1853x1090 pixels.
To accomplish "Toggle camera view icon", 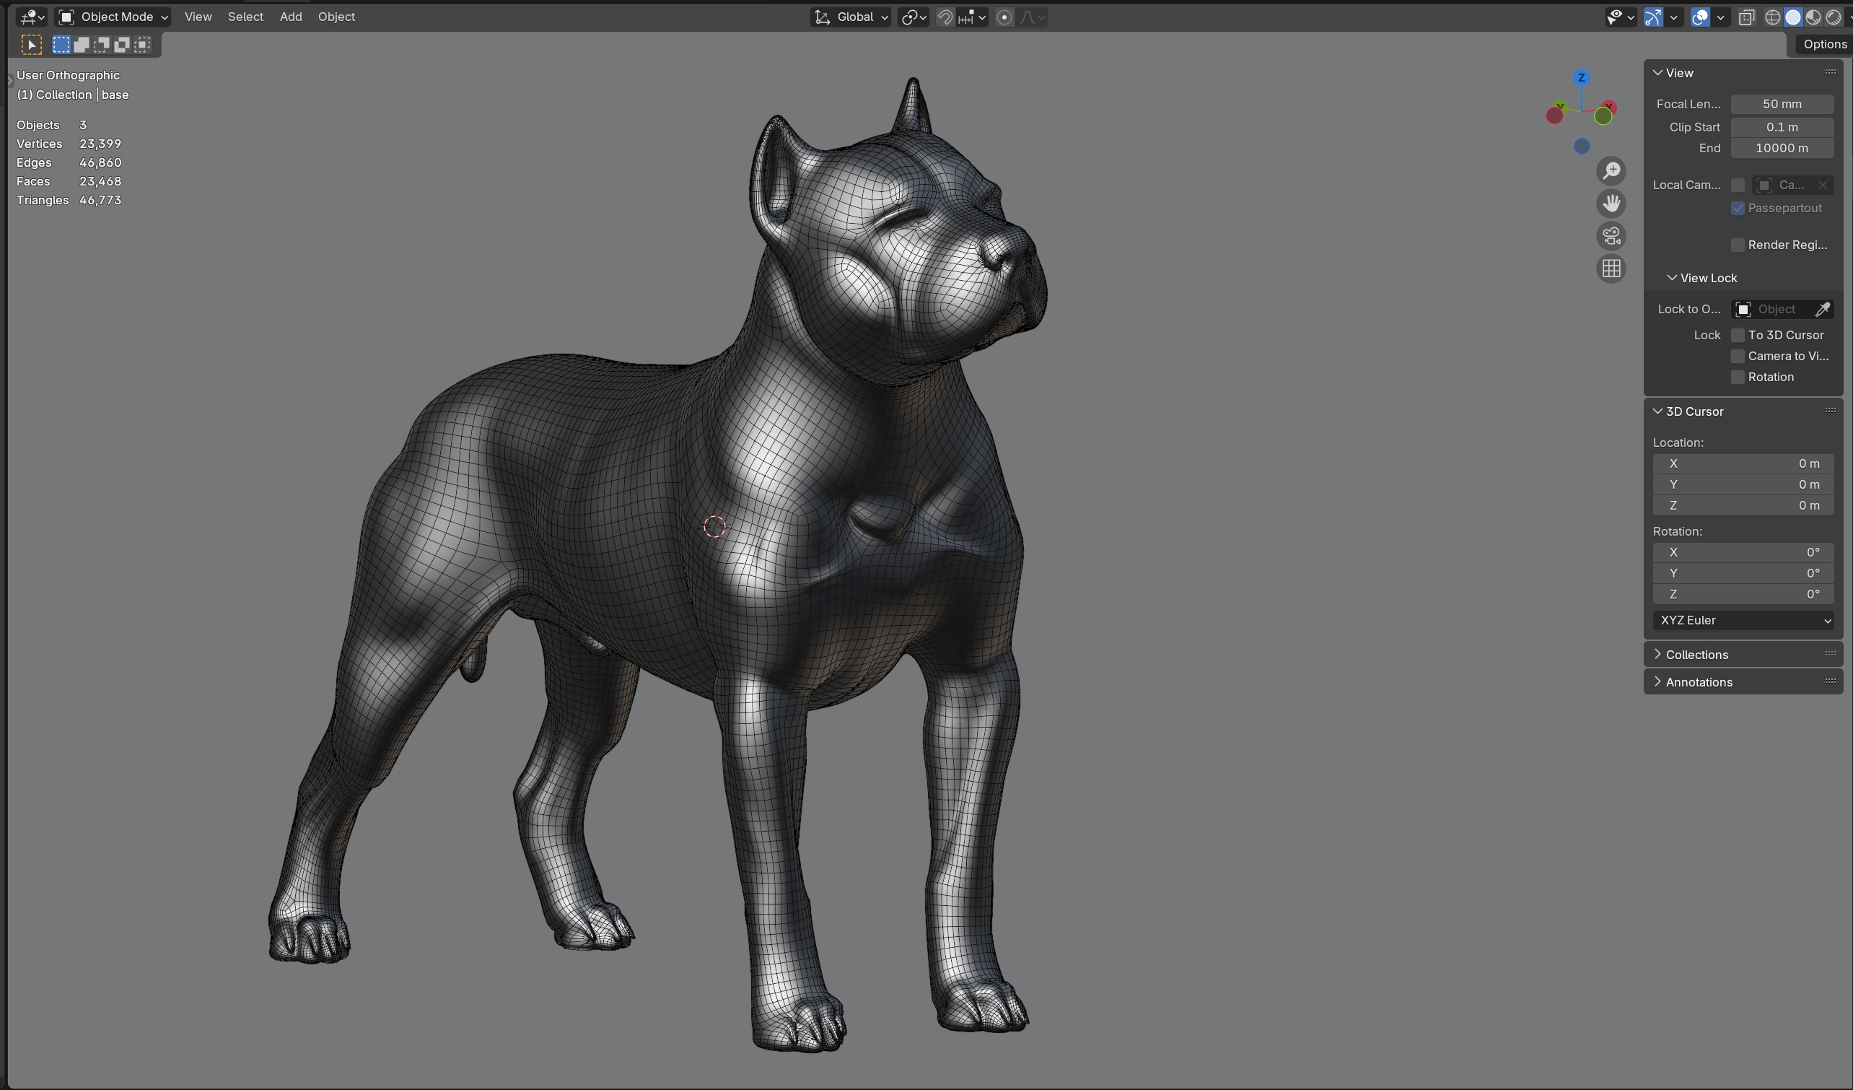I will 1611,236.
